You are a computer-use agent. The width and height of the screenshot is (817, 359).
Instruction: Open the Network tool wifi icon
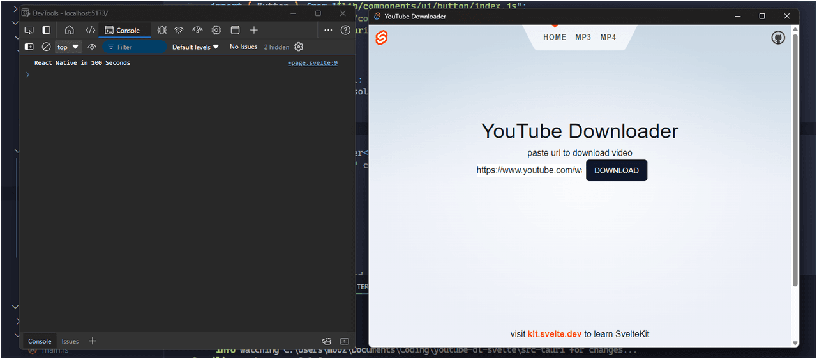179,30
